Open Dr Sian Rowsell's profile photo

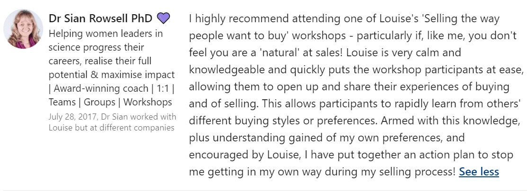[23, 29]
